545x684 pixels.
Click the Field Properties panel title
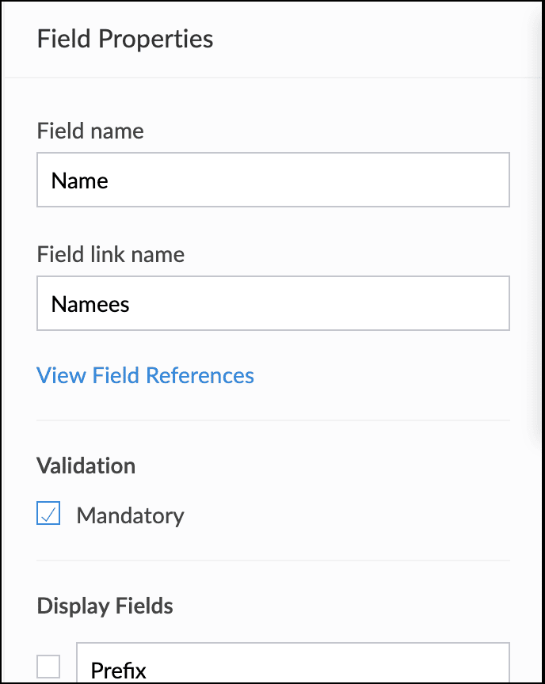point(125,39)
